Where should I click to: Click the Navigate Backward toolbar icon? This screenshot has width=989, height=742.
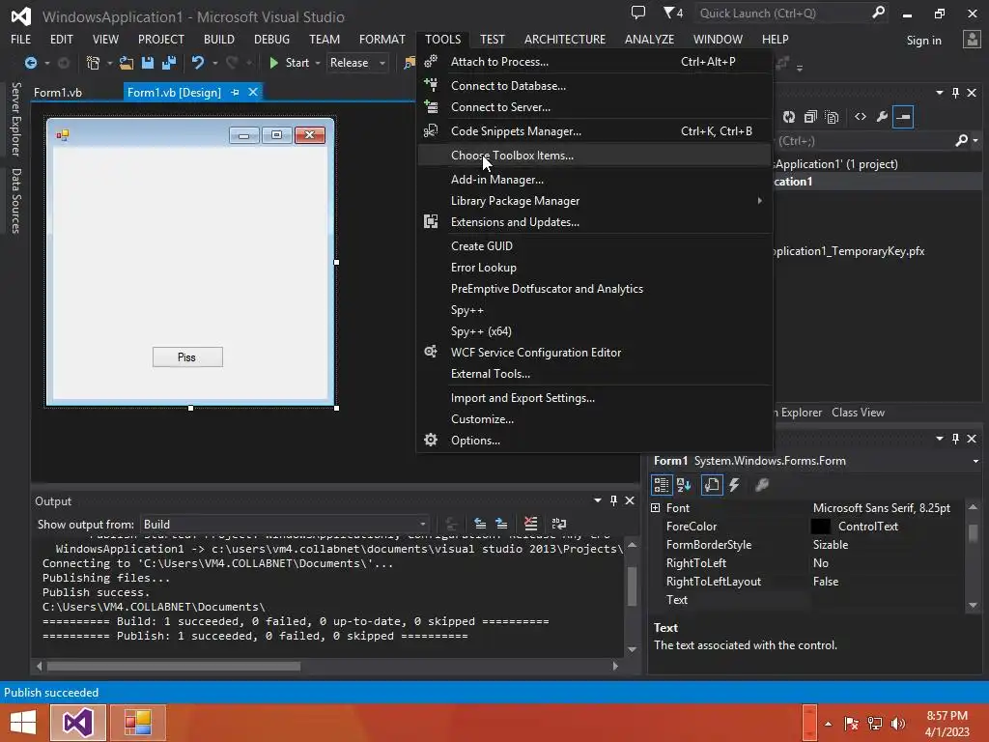(x=30, y=63)
